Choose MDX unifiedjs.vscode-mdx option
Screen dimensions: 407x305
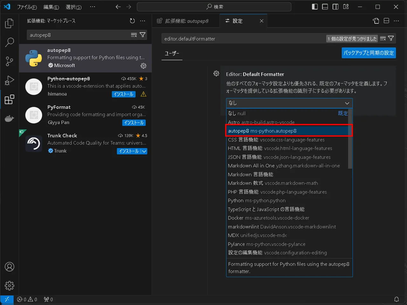pos(287,235)
